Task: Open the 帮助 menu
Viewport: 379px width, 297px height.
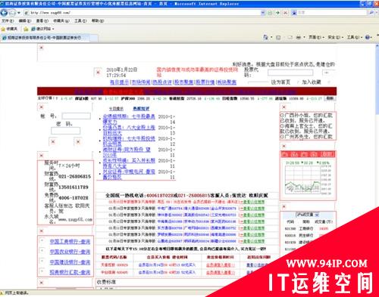Action: tap(98, 21)
